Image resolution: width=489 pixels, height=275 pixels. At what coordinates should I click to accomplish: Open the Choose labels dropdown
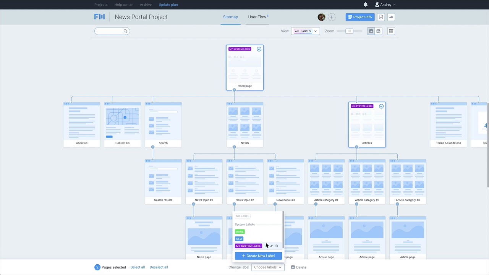tap(268, 267)
